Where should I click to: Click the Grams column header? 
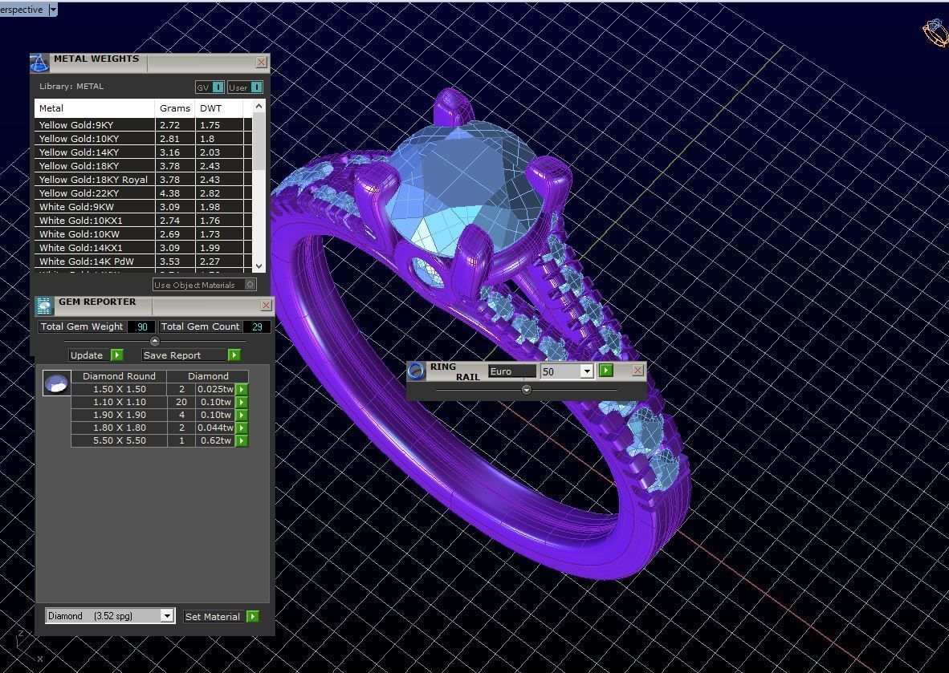(x=175, y=108)
